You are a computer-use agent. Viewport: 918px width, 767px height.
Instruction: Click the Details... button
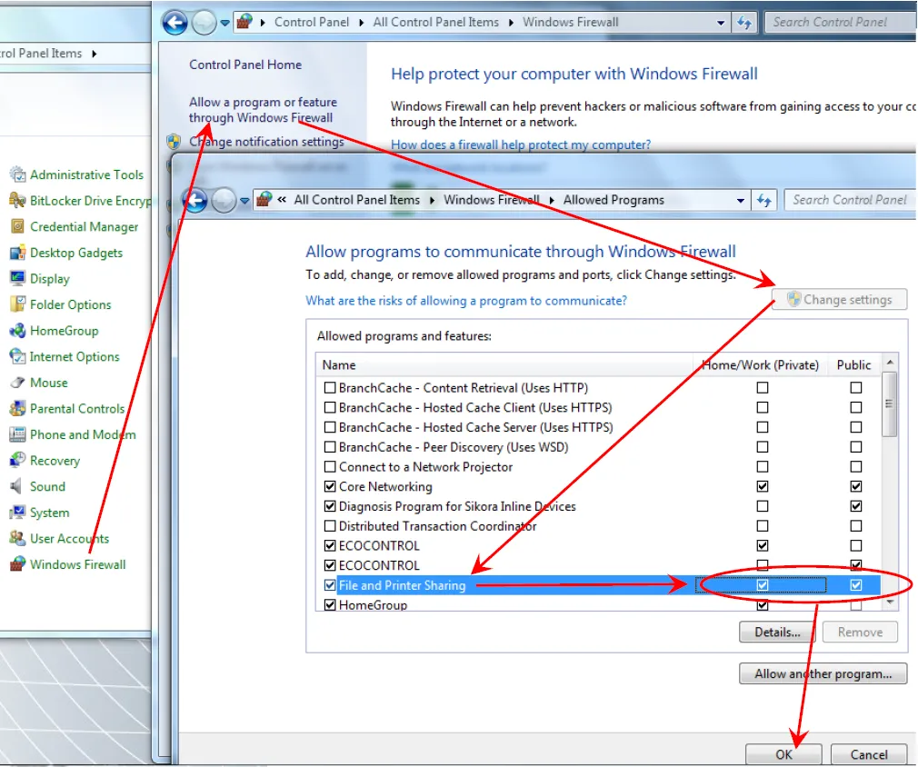coord(777,633)
